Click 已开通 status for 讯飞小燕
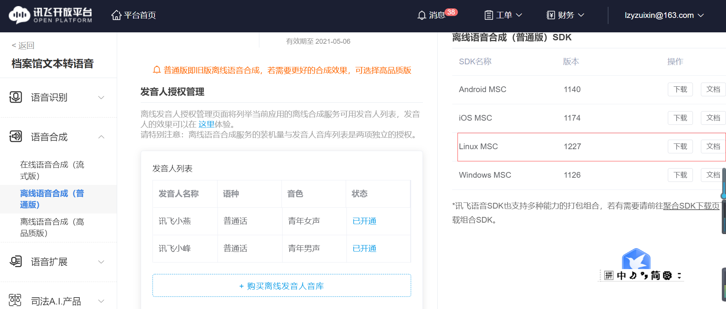 pos(364,221)
